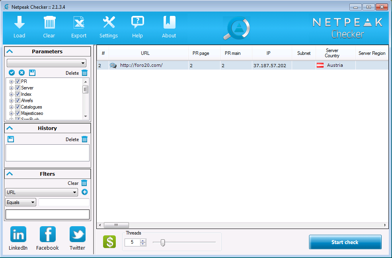This screenshot has height=258, width=392.
Task: Toggle the Catalogues parameter checkbox
Action: pyautogui.click(x=18, y=107)
